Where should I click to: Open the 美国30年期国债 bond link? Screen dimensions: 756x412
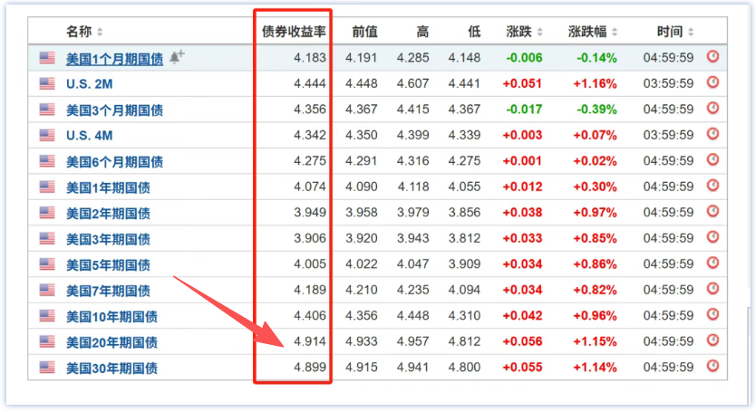(111, 368)
